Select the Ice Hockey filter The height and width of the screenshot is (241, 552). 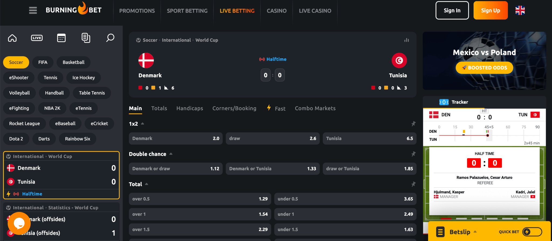84,78
